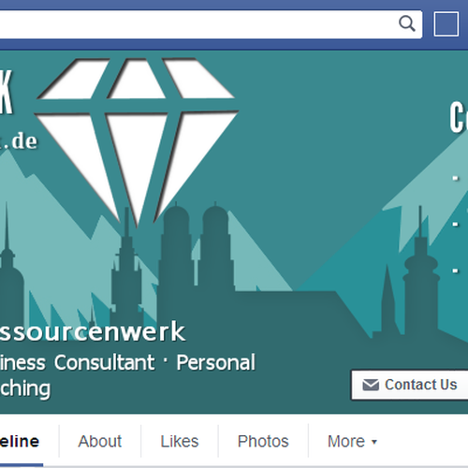Screen dimensions: 468x468
Task: Click the large white K letter on cover
Action: pyautogui.click(x=6, y=92)
